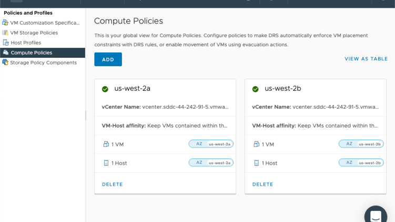Screen dimensions: 395x222
Task: Click AZ us-west-2a tag on VM row
Action: pos(211,144)
